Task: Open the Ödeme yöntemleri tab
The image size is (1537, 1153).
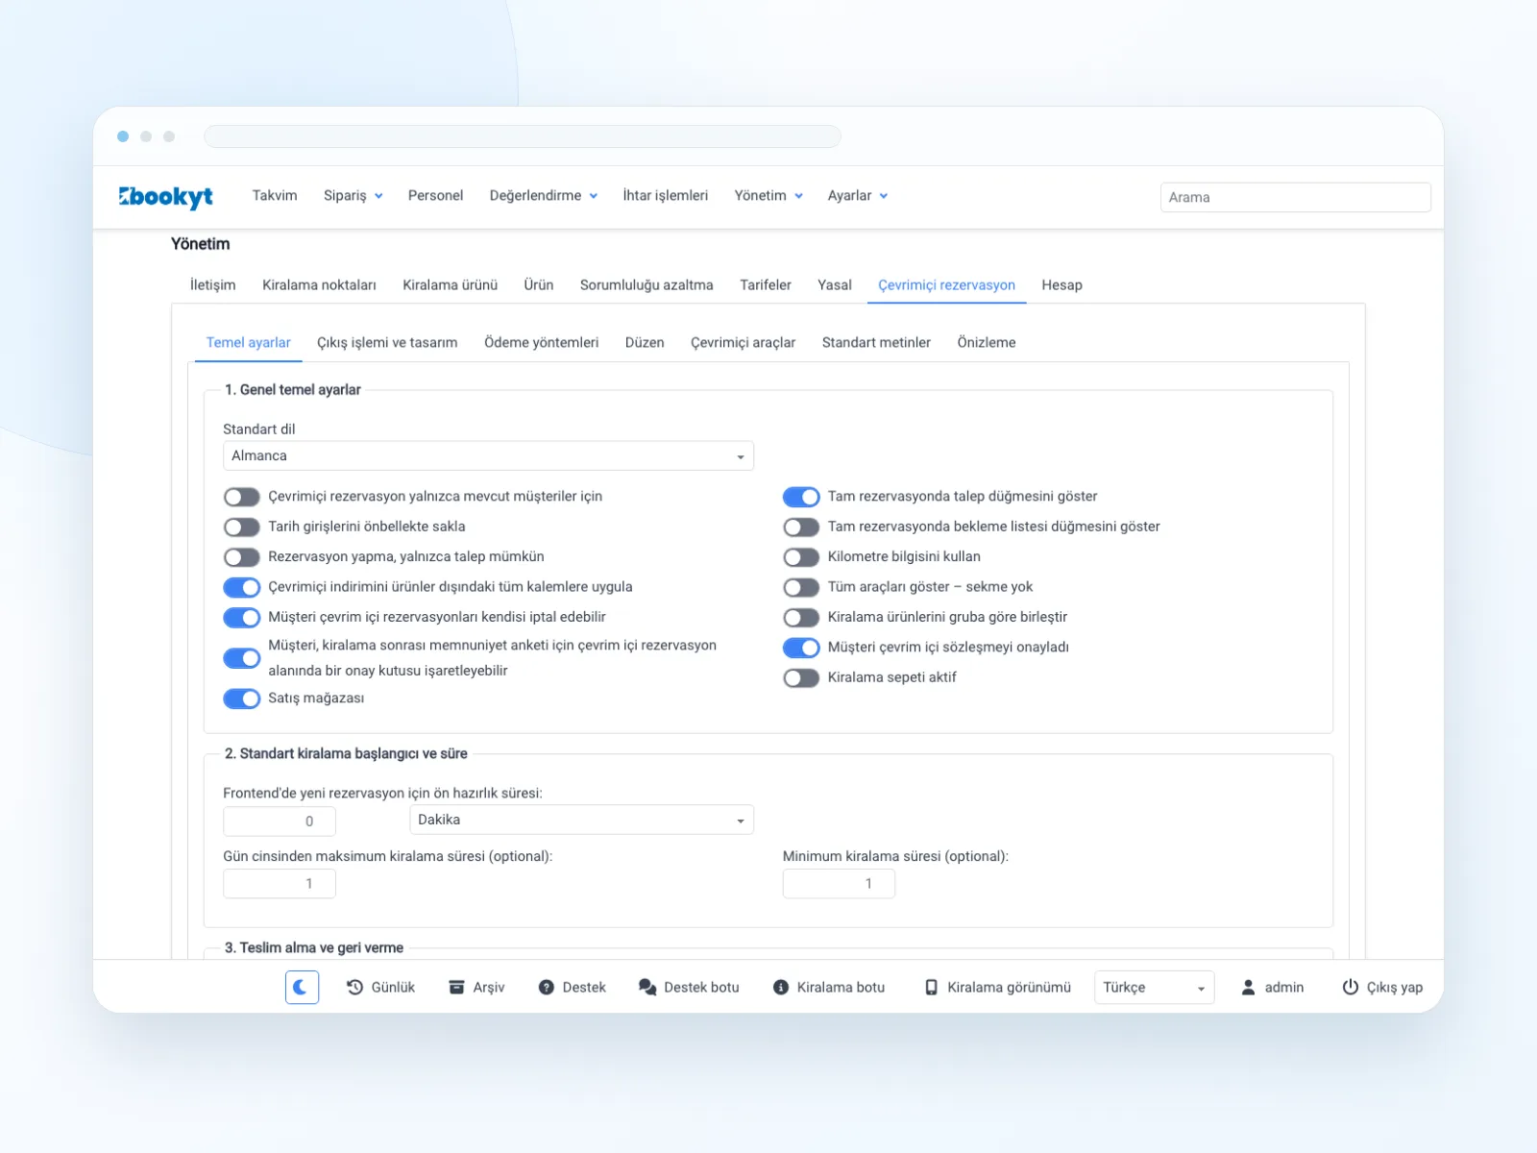Action: [541, 342]
